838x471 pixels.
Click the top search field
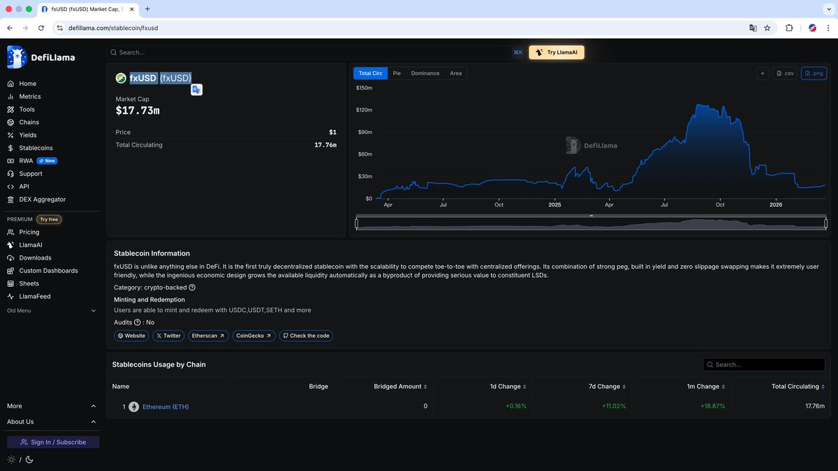point(316,52)
